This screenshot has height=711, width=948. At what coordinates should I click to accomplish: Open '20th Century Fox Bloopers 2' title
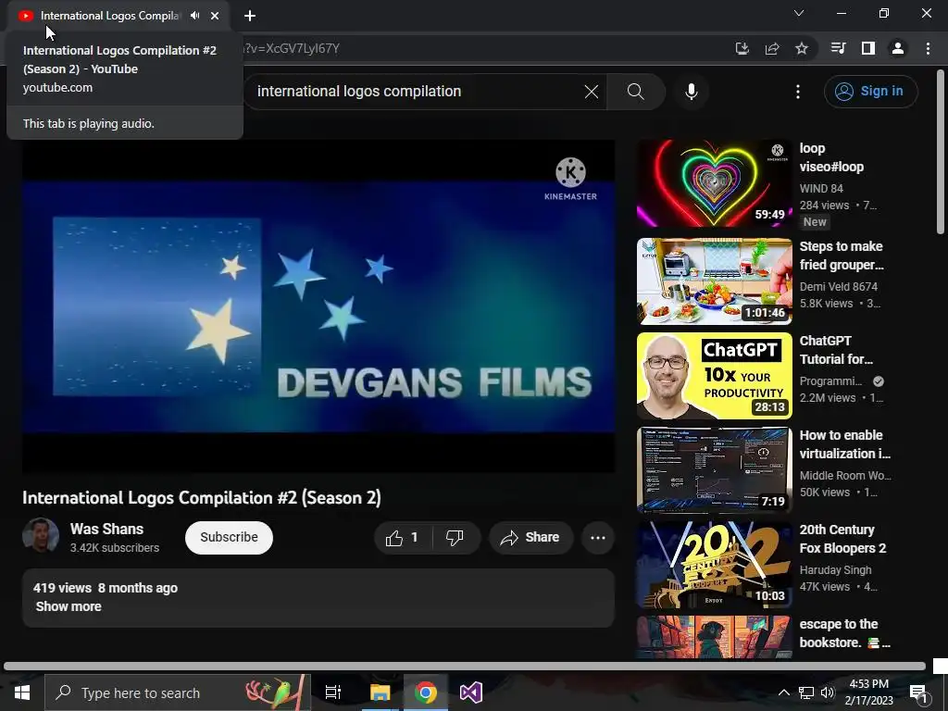pyautogui.click(x=842, y=539)
